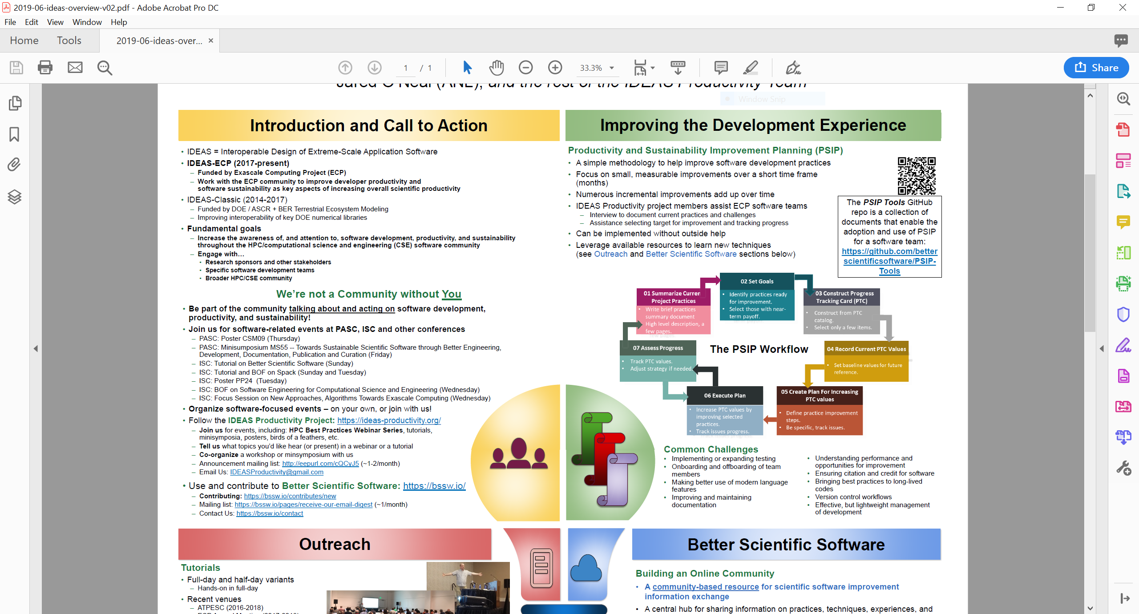Open the Comment tool in the right pane
This screenshot has width=1139, height=614.
point(1124,222)
